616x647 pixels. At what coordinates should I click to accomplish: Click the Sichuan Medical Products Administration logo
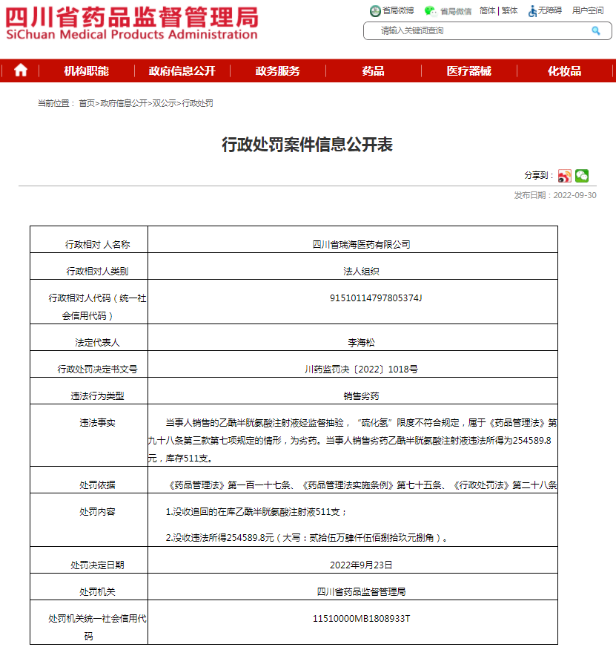click(132, 24)
